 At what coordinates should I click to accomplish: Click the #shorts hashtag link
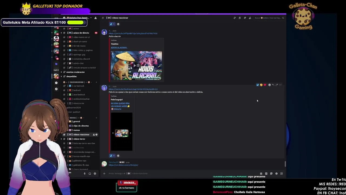(x=118, y=109)
